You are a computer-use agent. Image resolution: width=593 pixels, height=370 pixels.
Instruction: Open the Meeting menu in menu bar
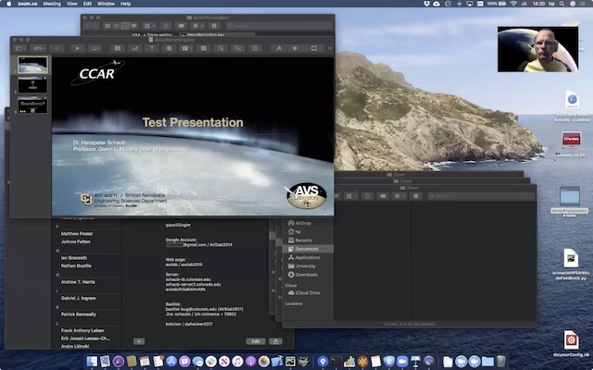click(x=52, y=4)
